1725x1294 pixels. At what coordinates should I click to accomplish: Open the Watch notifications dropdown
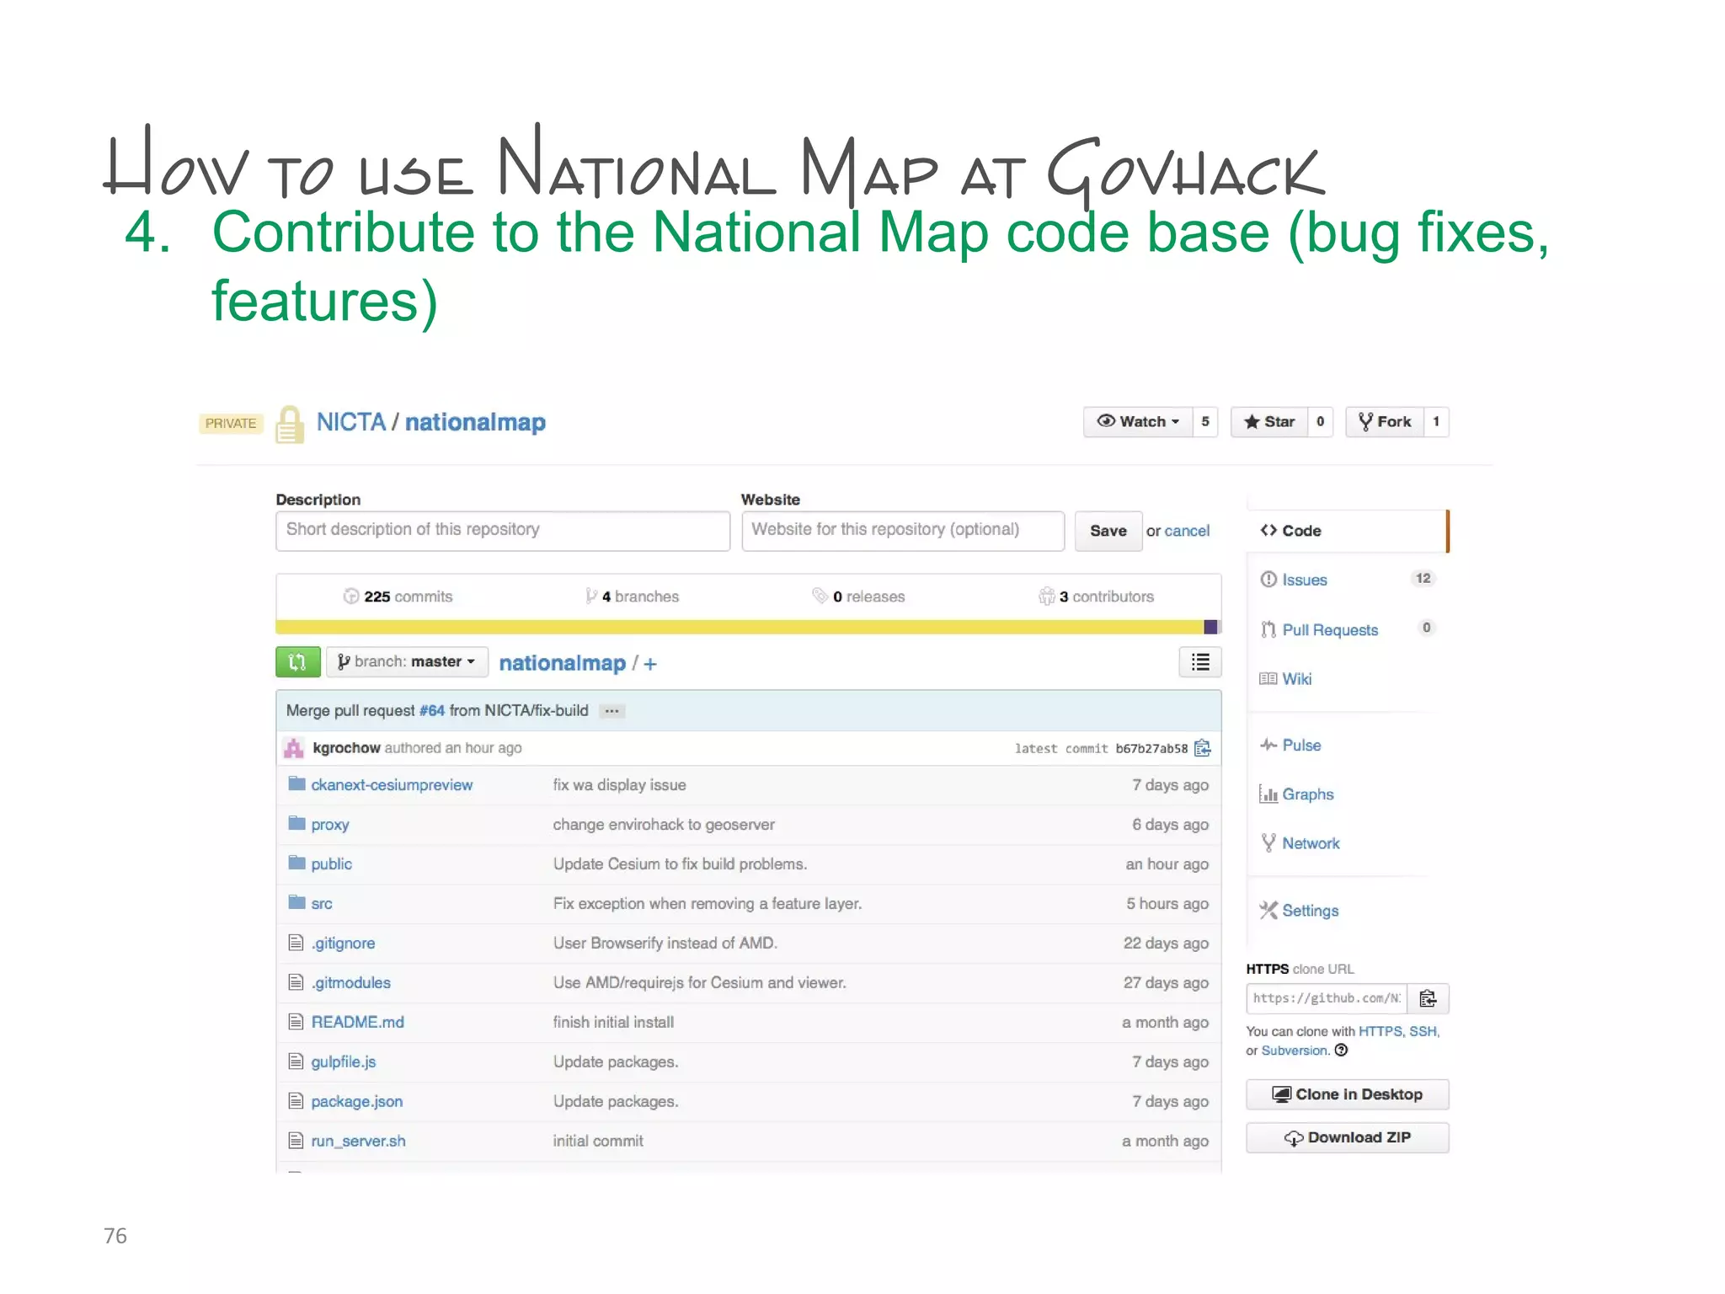pos(1138,422)
